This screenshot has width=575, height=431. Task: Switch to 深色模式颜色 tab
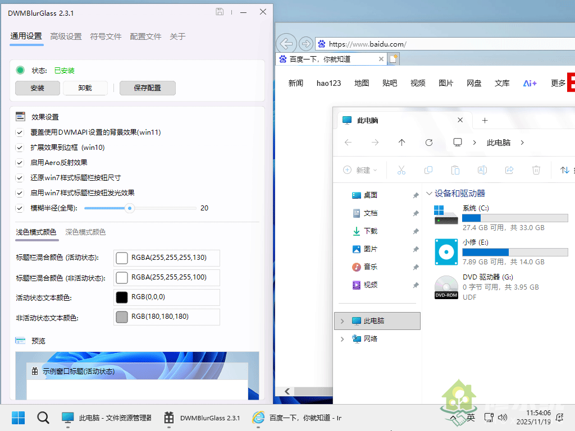85,232
